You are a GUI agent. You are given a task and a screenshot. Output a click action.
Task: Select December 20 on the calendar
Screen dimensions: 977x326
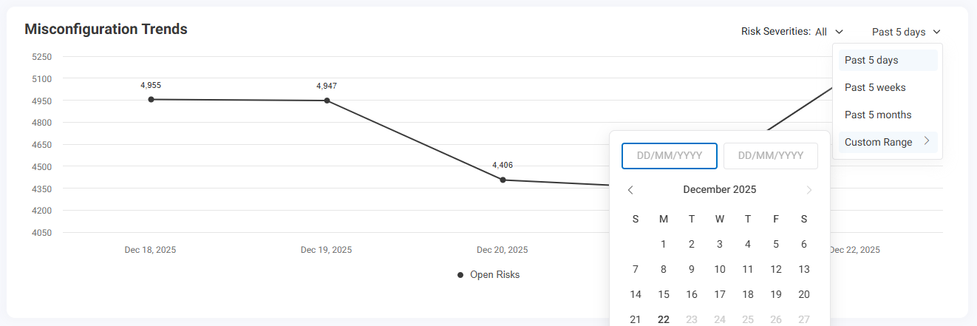click(x=804, y=294)
